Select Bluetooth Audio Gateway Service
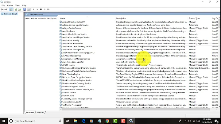This screenshot has width=221, height=124. coord(76,83)
